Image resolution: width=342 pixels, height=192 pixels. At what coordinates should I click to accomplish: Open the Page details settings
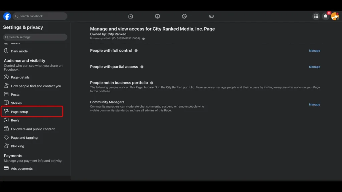click(x=20, y=77)
